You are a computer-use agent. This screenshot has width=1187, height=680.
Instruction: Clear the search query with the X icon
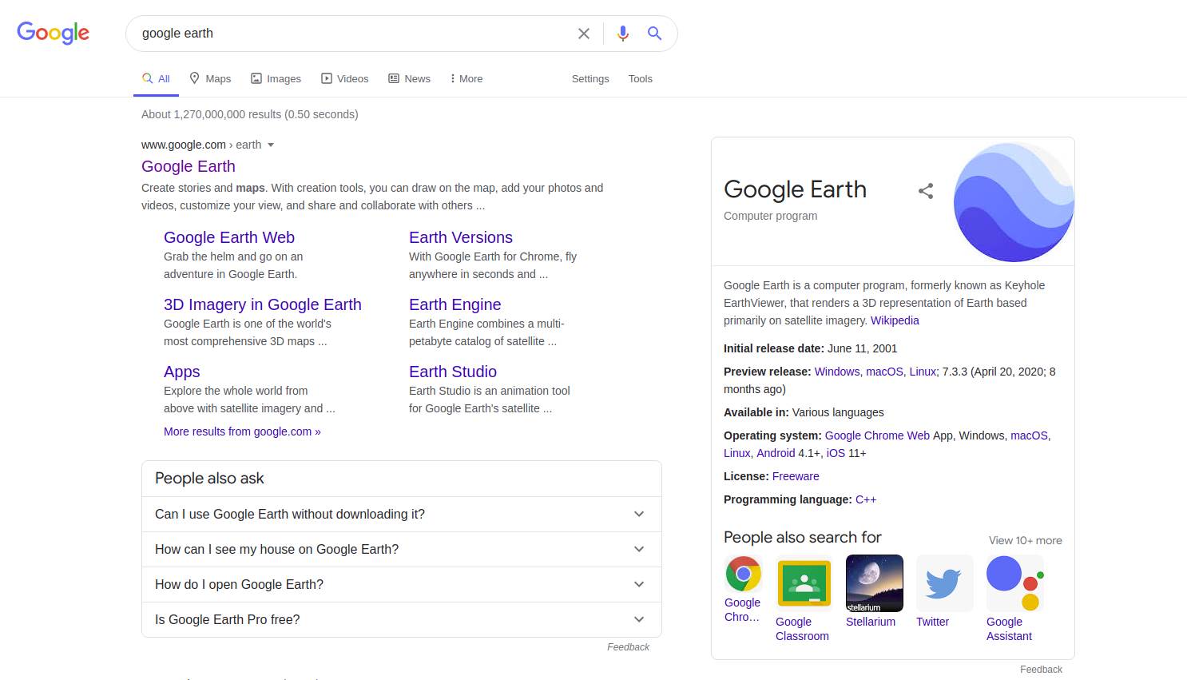tap(583, 33)
